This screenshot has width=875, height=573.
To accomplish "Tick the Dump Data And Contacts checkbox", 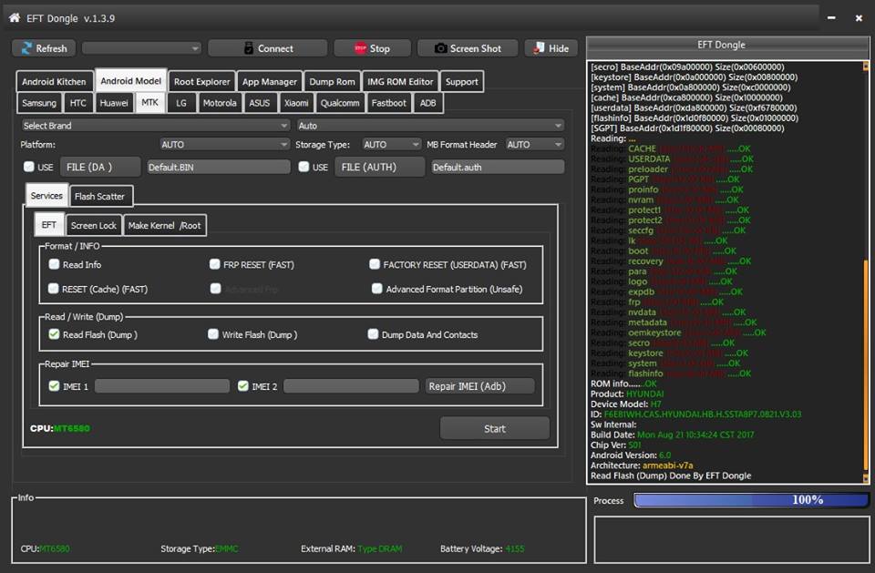I will pos(374,334).
